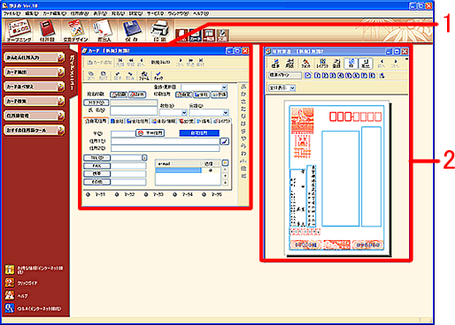Open the 敬称 honorific dropdown
Screen dimensions: 455x325
[184, 112]
